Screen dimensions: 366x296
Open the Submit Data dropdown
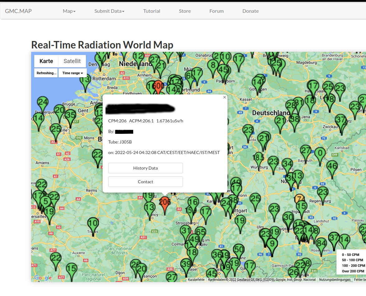tap(109, 11)
